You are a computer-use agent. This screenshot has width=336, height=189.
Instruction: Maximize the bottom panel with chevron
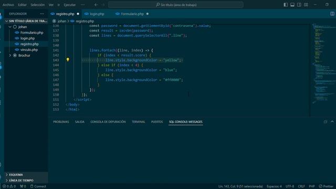pyautogui.click(x=332, y=121)
